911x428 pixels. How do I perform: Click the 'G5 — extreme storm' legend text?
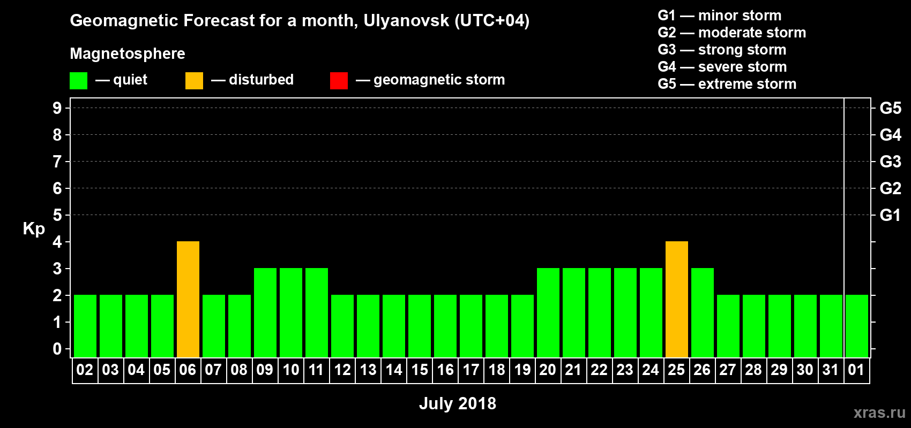[x=727, y=84]
